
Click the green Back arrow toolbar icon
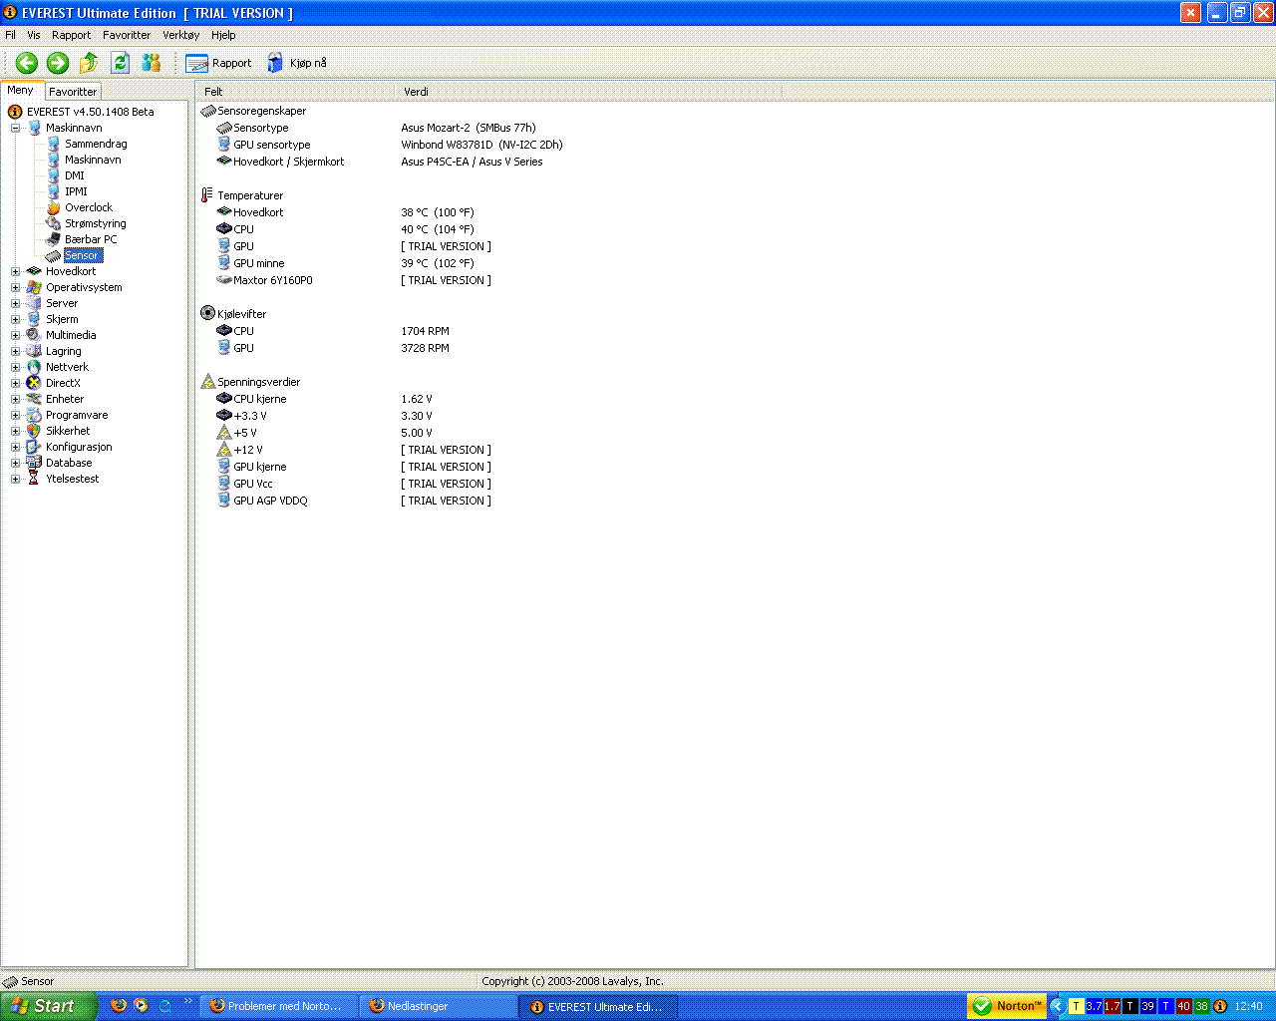coord(27,63)
